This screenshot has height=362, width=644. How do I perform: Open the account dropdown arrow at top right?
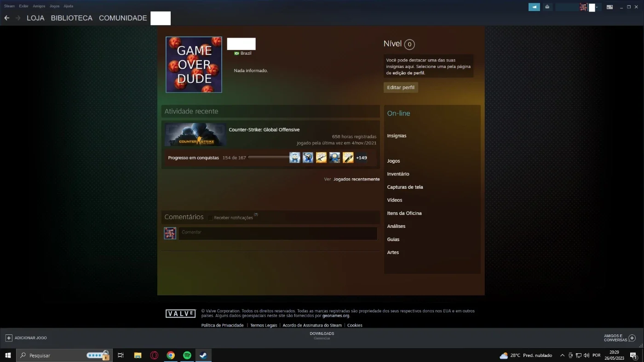coord(597,7)
